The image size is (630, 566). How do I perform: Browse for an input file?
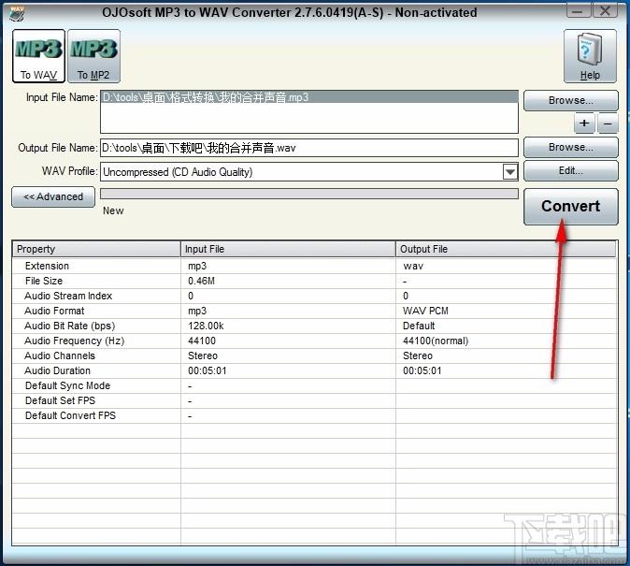click(570, 100)
